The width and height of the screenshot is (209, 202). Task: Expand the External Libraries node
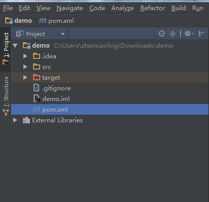tap(15, 120)
